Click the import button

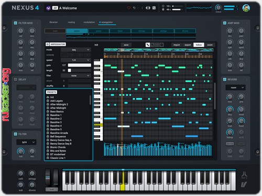[x=177, y=45]
